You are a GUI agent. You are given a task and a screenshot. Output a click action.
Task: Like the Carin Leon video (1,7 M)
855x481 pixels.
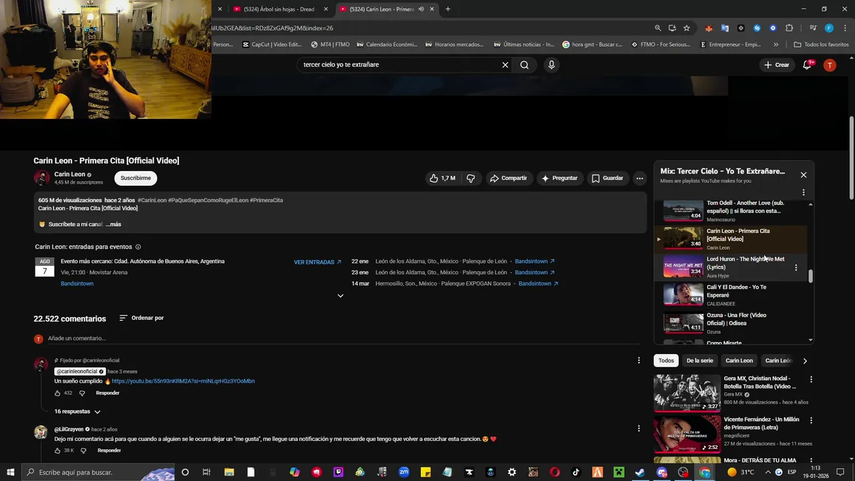(442, 178)
